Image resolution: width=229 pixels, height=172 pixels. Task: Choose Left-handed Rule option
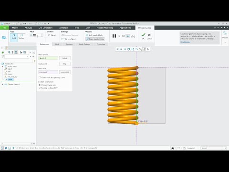(x=94, y=35)
